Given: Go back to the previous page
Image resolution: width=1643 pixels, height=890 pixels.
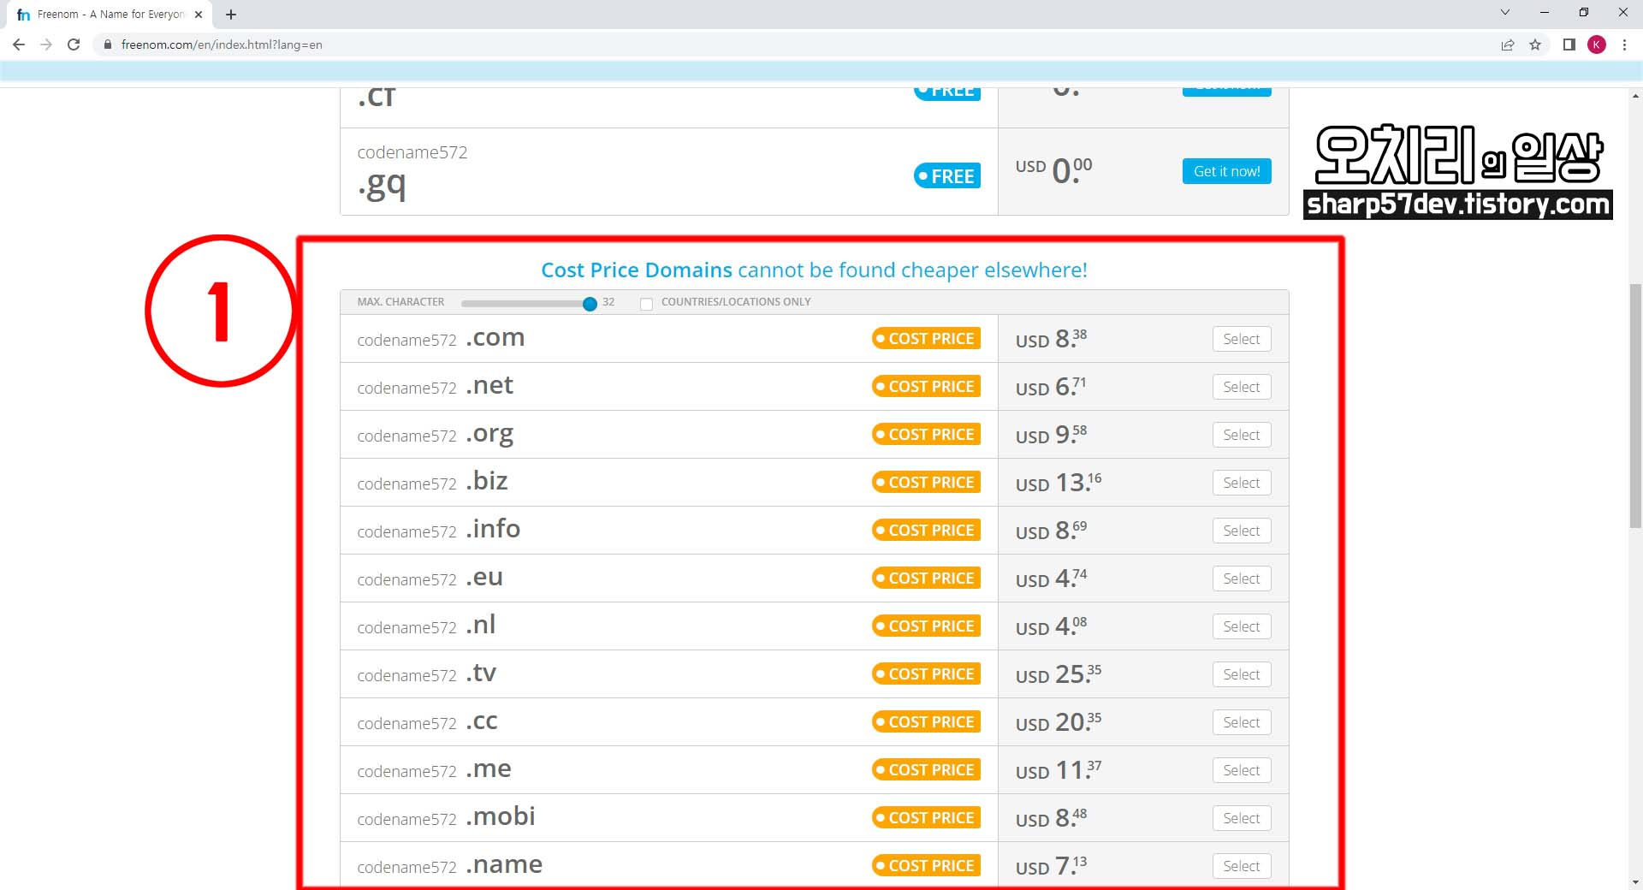Looking at the screenshot, I should (19, 44).
